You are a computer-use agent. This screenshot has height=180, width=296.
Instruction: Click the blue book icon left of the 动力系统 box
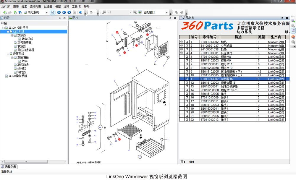pos(20,12)
